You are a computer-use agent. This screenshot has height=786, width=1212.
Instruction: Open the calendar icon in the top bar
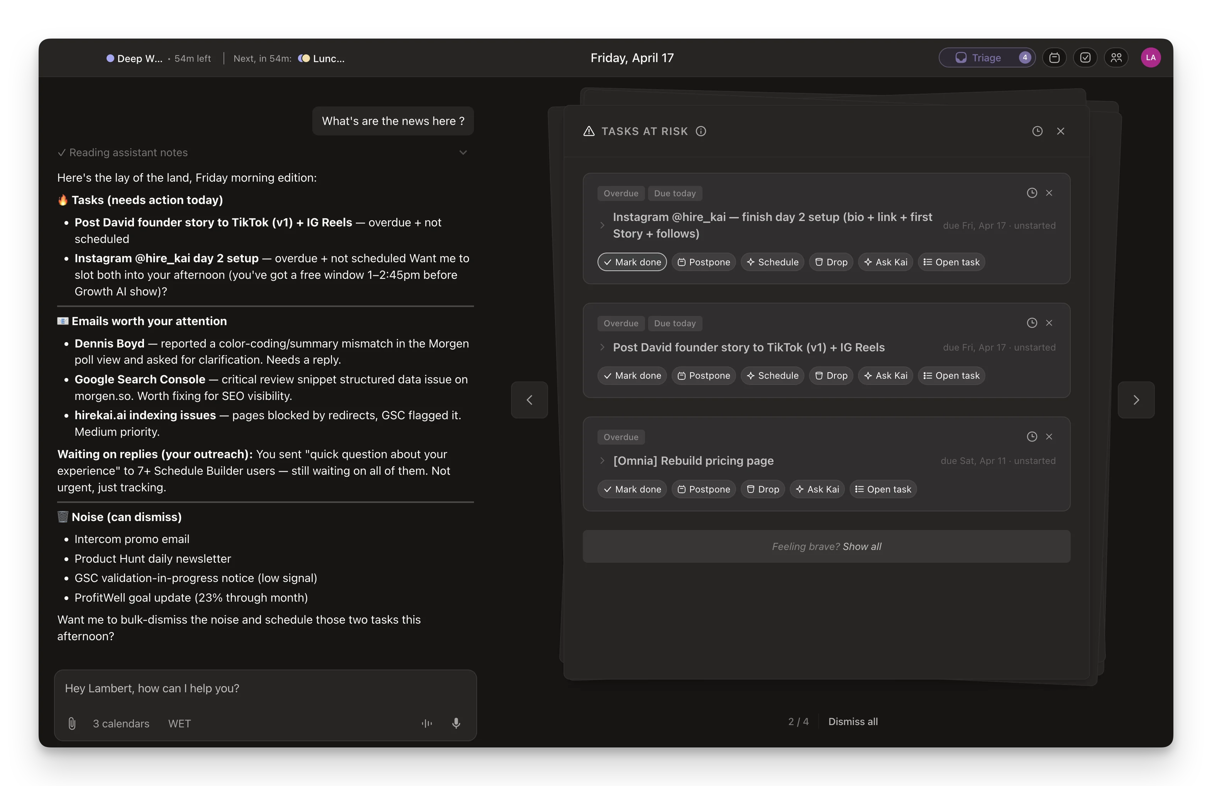tap(1054, 58)
